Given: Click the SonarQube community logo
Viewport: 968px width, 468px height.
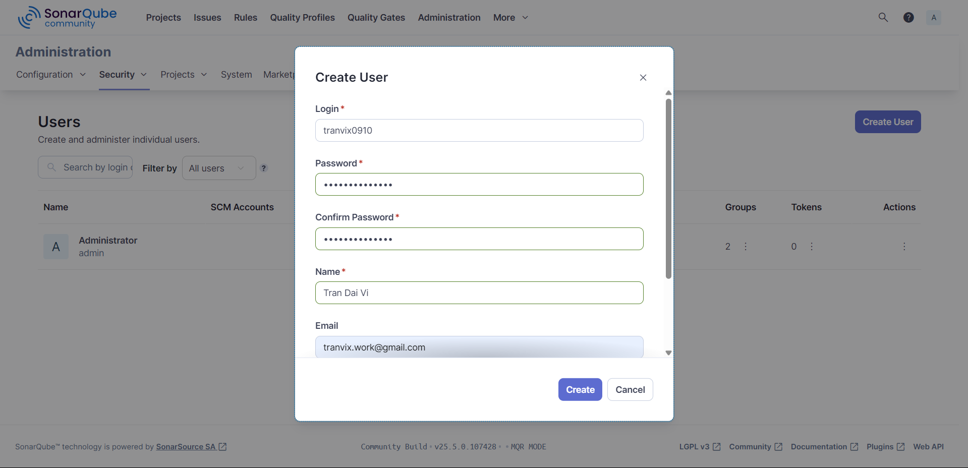Looking at the screenshot, I should [66, 17].
